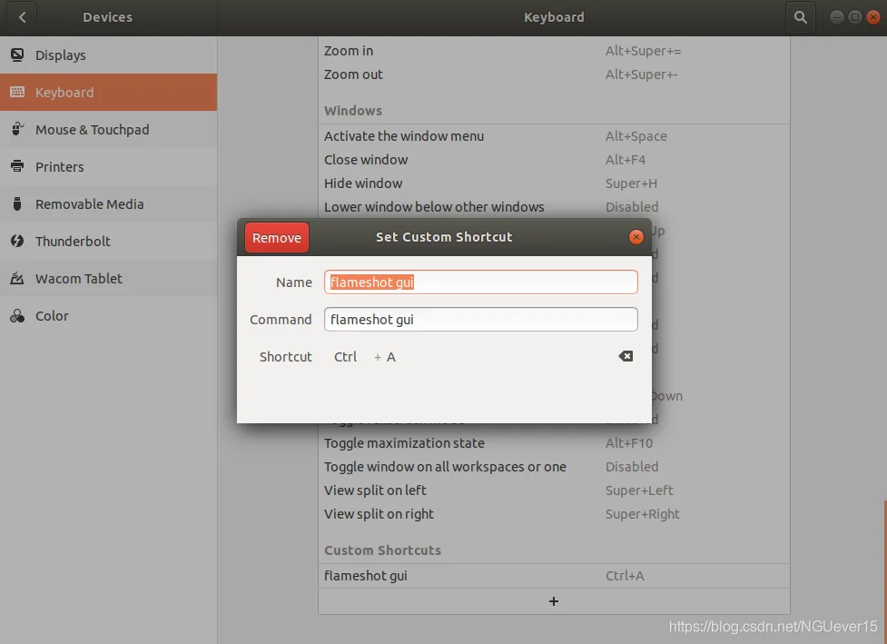887x644 pixels.
Task: Select the Zoom out shortcut row
Action: (554, 74)
